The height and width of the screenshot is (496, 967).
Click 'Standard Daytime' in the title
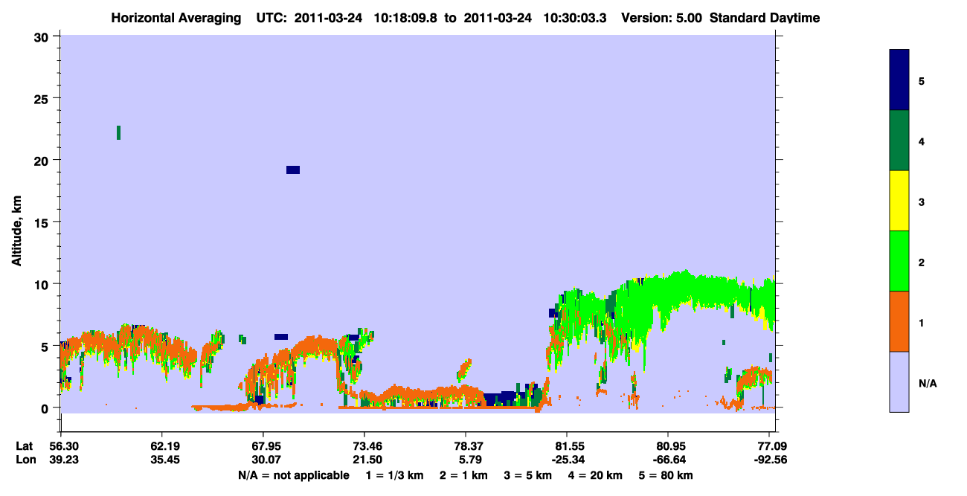click(765, 18)
